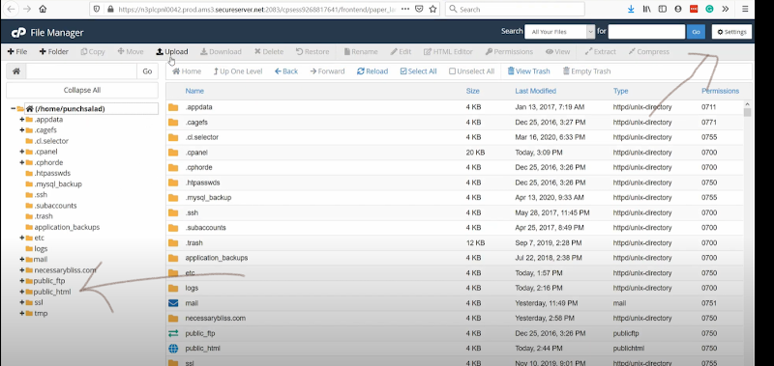Viewport: 774px width, 366px height.
Task: Expand the etc tree folder
Action: coord(21,238)
